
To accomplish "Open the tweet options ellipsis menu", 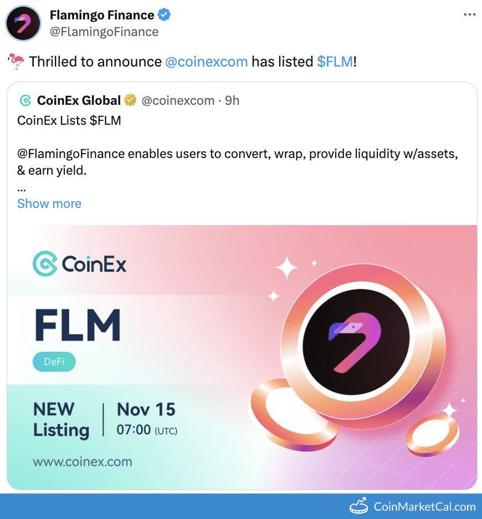I will (470, 13).
